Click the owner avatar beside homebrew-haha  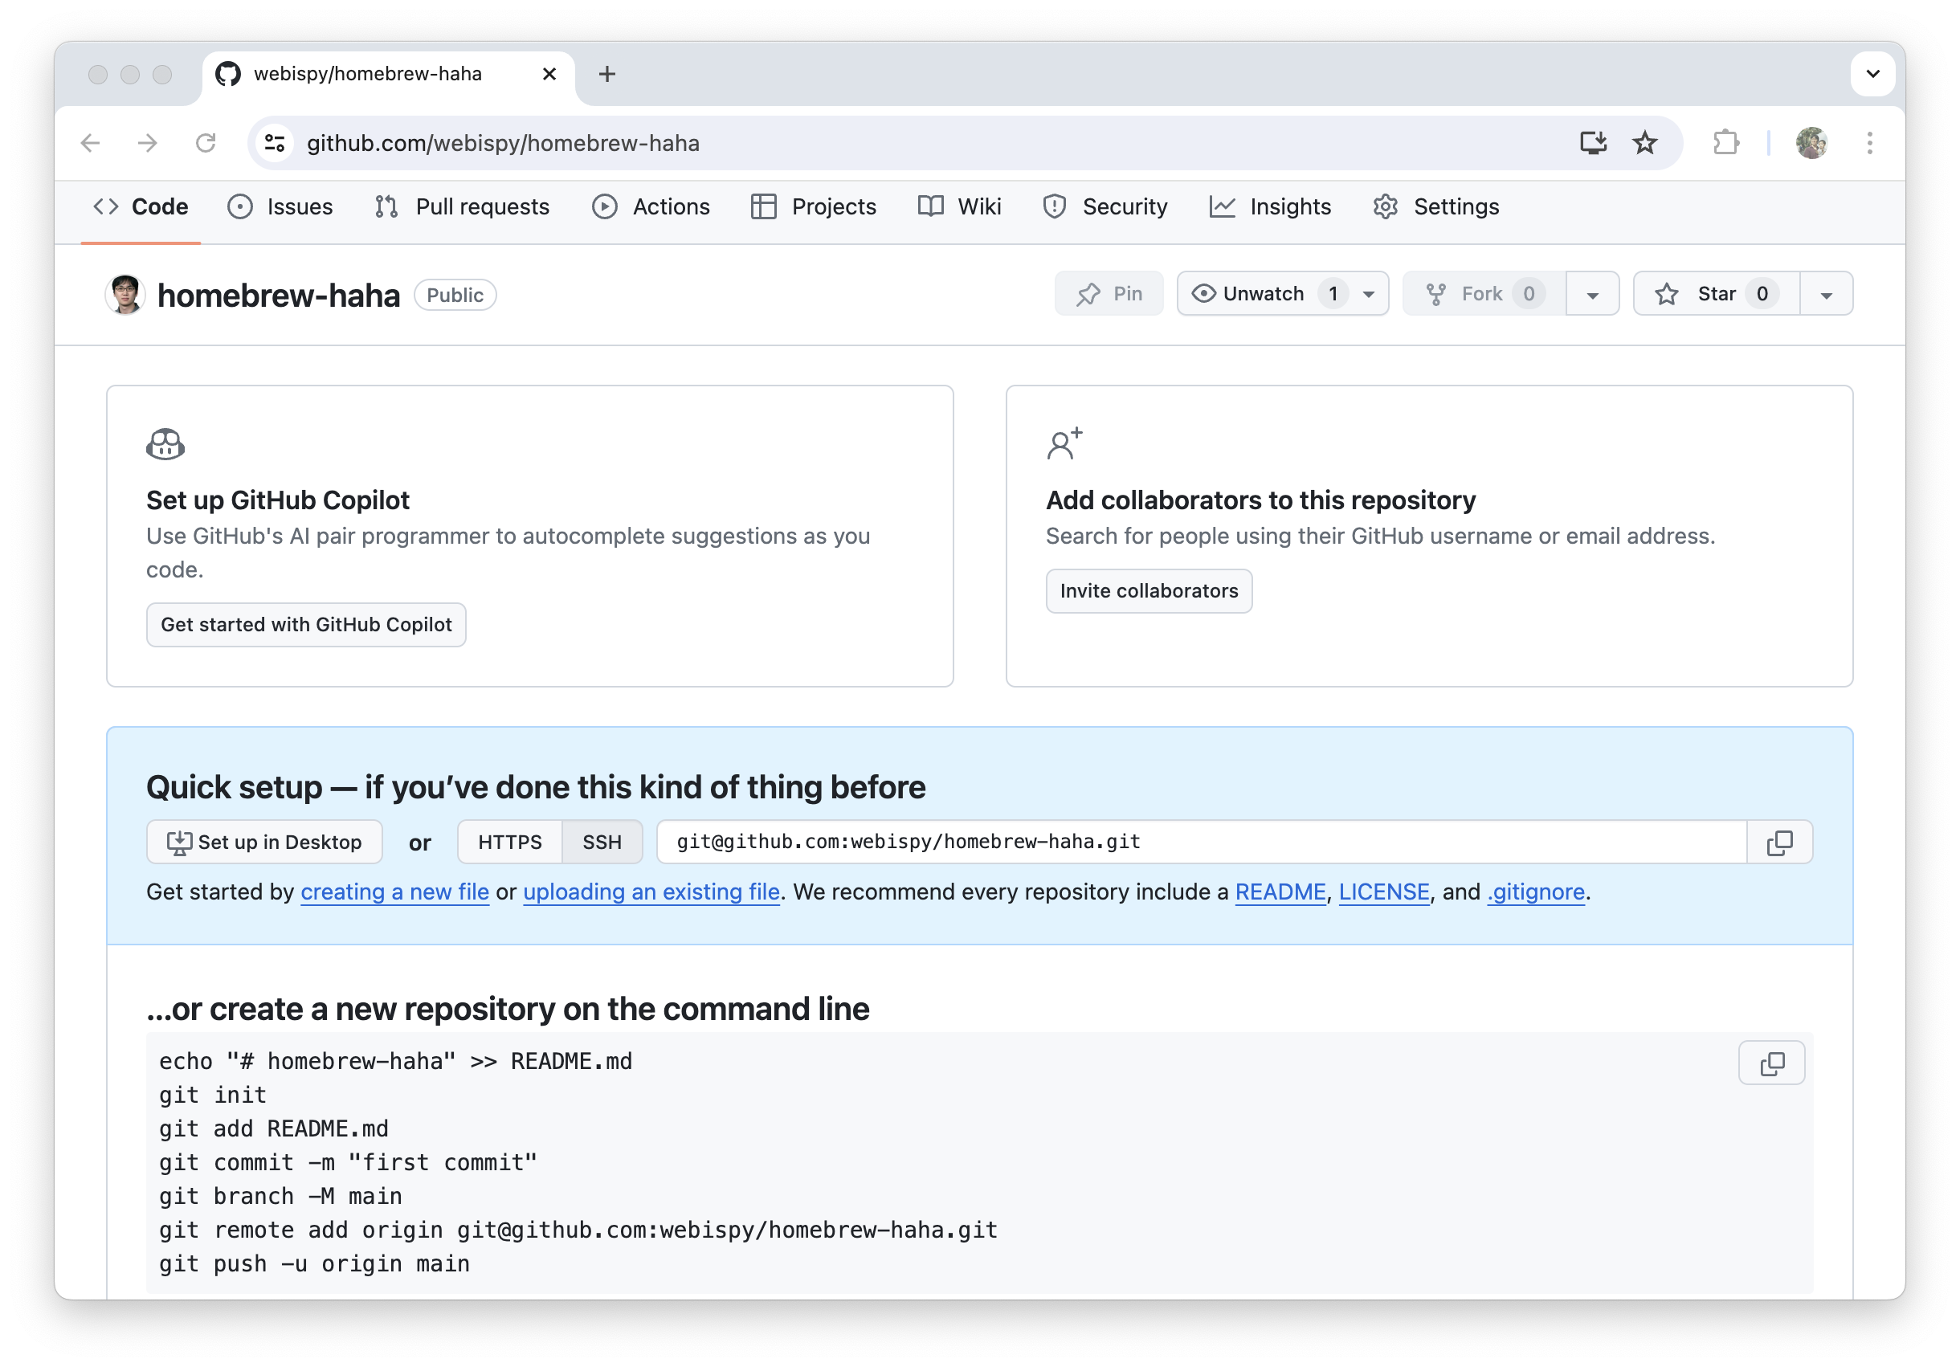125,295
